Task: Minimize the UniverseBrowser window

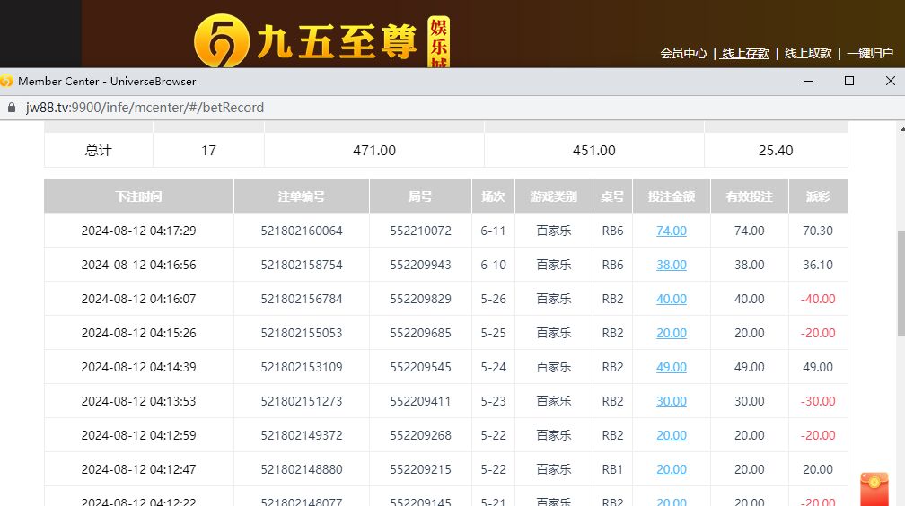Action: (x=807, y=81)
